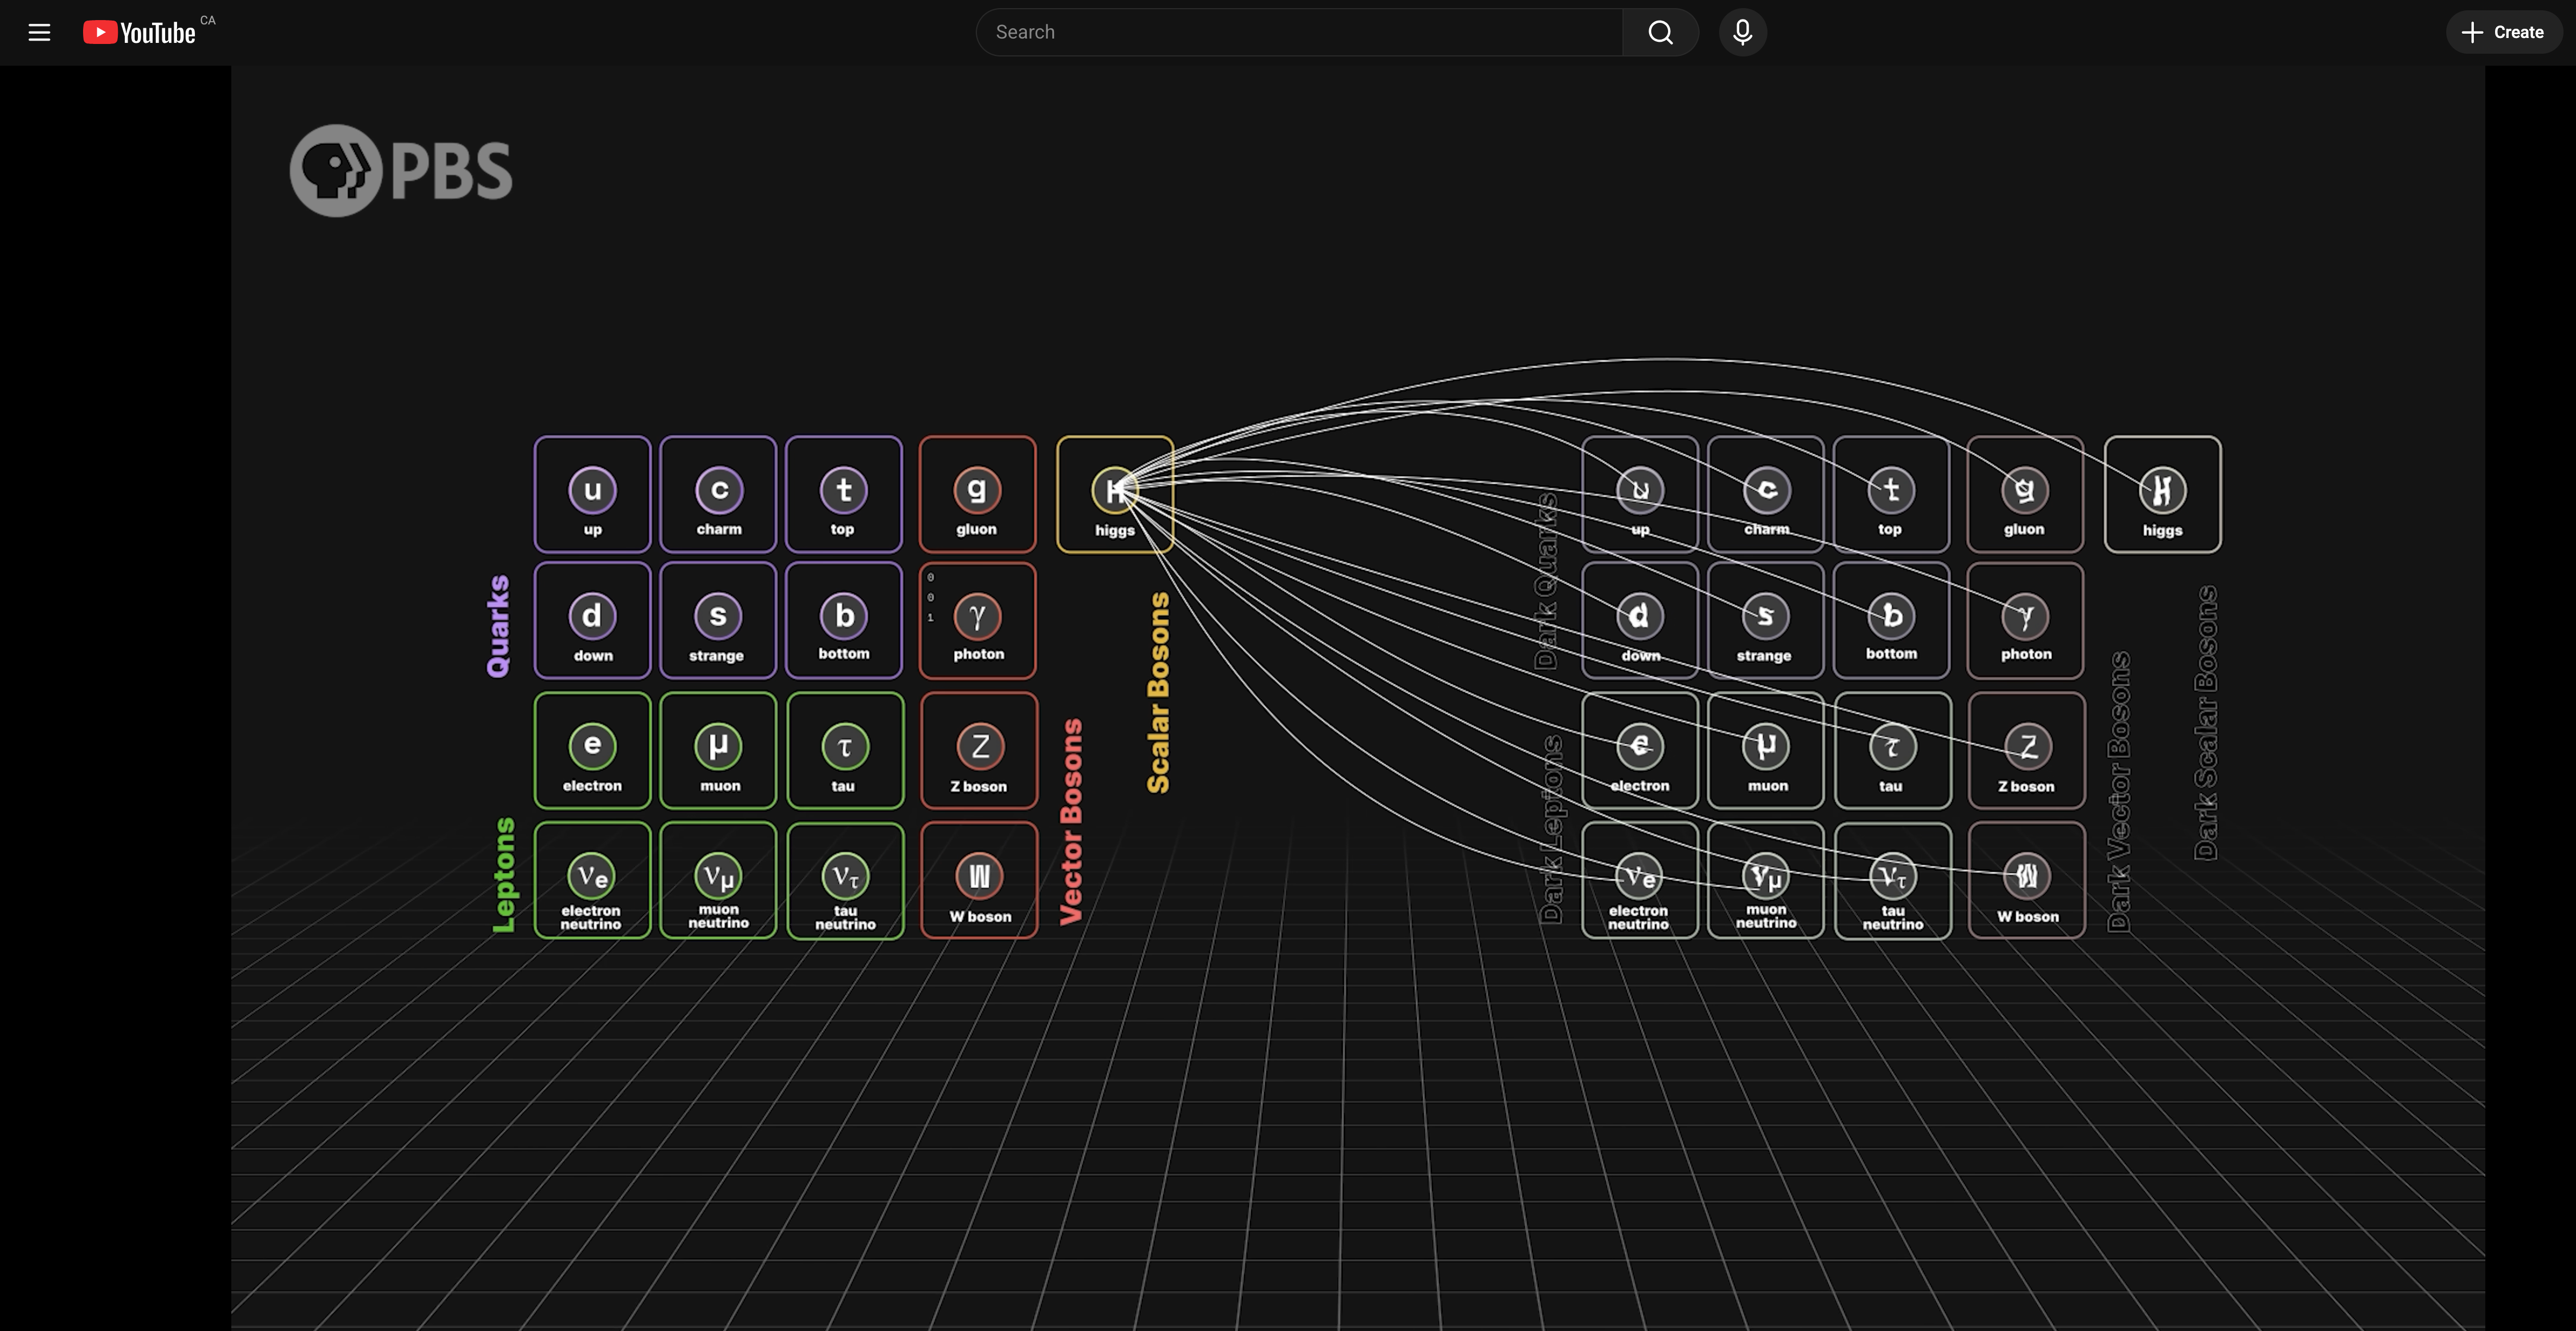Click the purple 'top' quark tile
2576x1331 pixels.
[x=844, y=494]
